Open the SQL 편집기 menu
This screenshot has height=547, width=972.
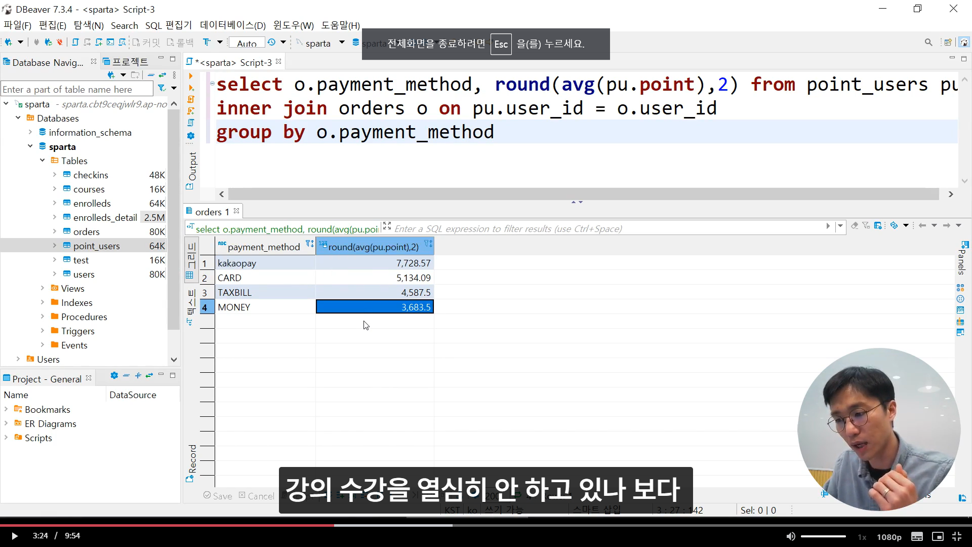click(169, 25)
